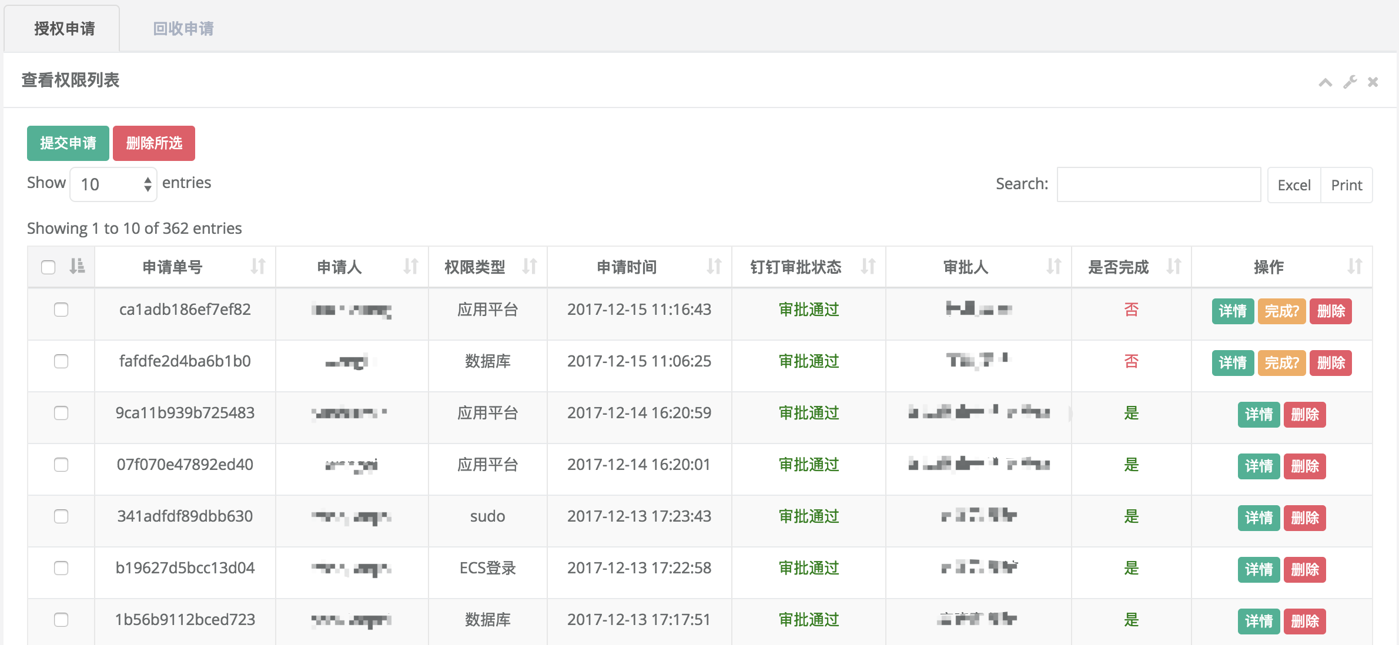Delete row 9ca11b939b725483 via 删除
1399x645 pixels.
pos(1305,415)
